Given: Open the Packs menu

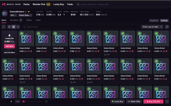Looking at the screenshot, I should 26,4.
